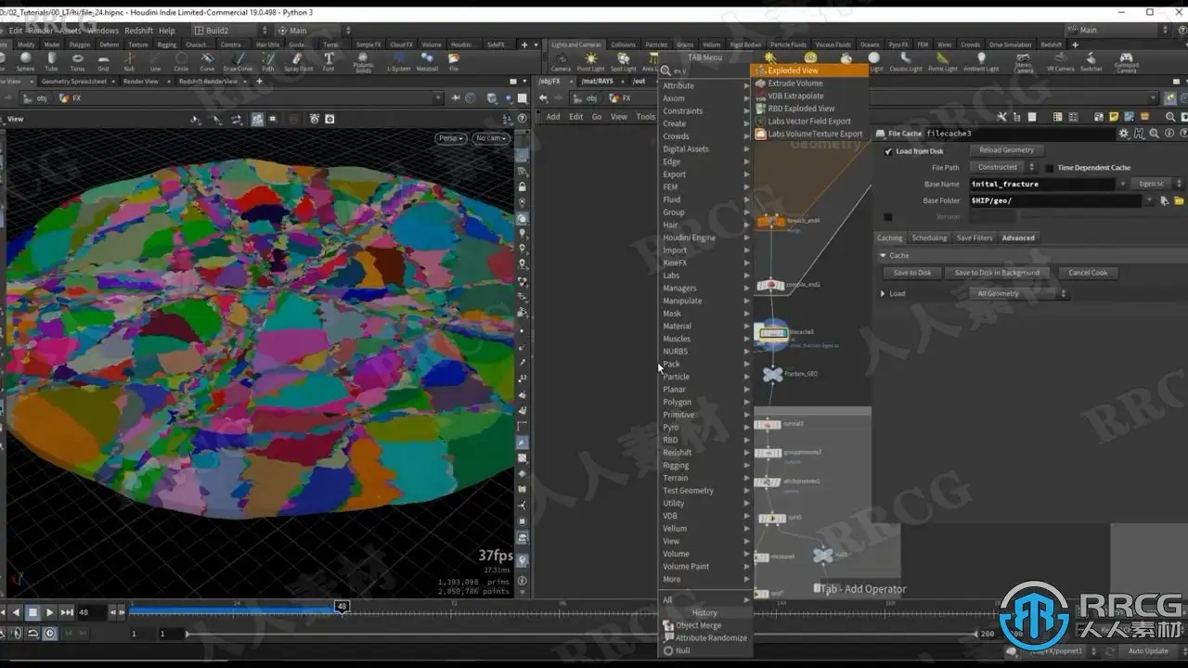Toggle the Load from Disk checkbox
The height and width of the screenshot is (668, 1188).
(x=888, y=151)
